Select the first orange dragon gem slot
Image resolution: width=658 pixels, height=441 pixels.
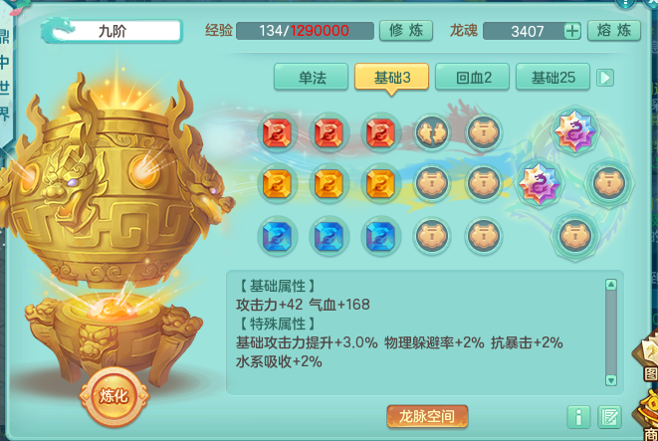pyautogui.click(x=277, y=184)
